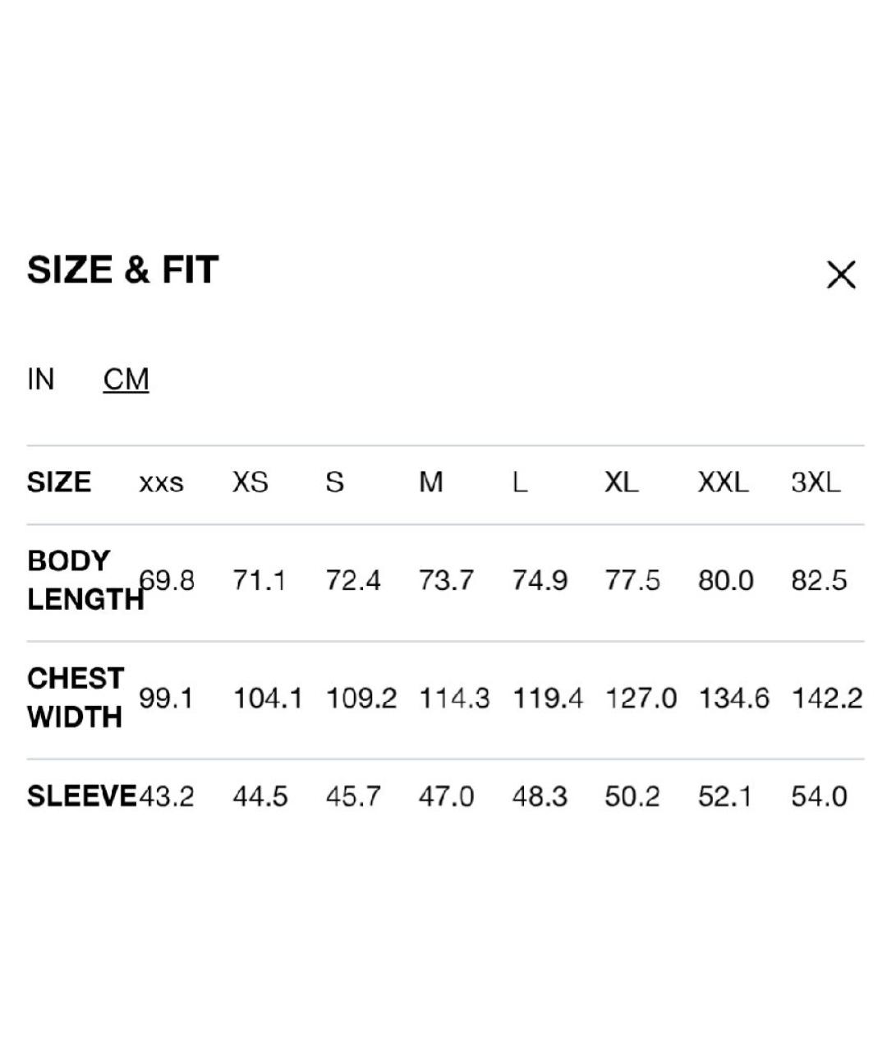Click the S size column header
887x1052 pixels.
(x=334, y=482)
